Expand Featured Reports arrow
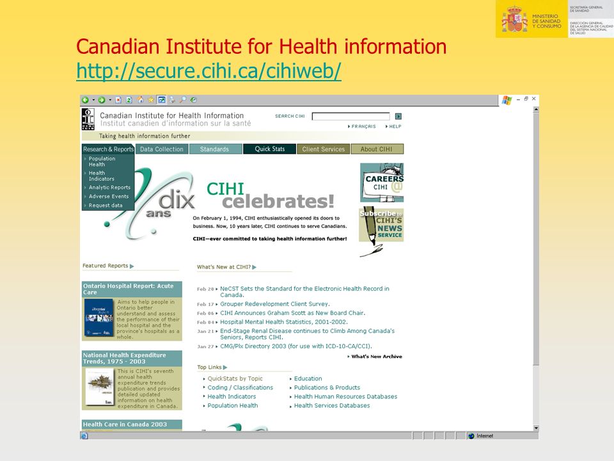Viewport: 614px width, 461px height. (132, 266)
